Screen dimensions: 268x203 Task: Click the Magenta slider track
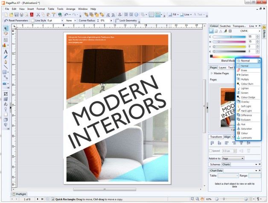point(229,41)
